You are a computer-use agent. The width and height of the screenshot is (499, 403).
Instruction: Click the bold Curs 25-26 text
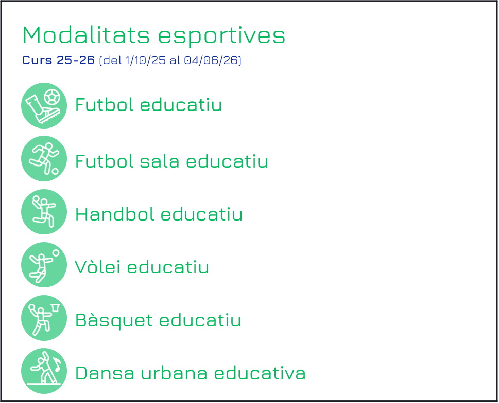tap(58, 60)
